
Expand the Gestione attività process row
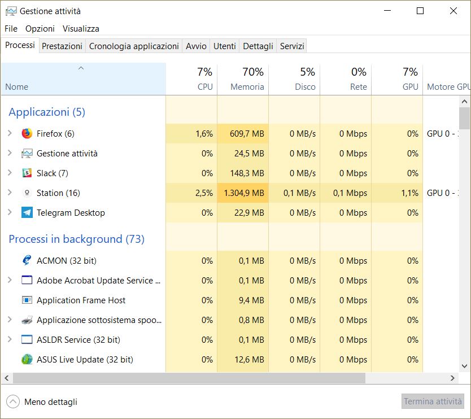10,153
